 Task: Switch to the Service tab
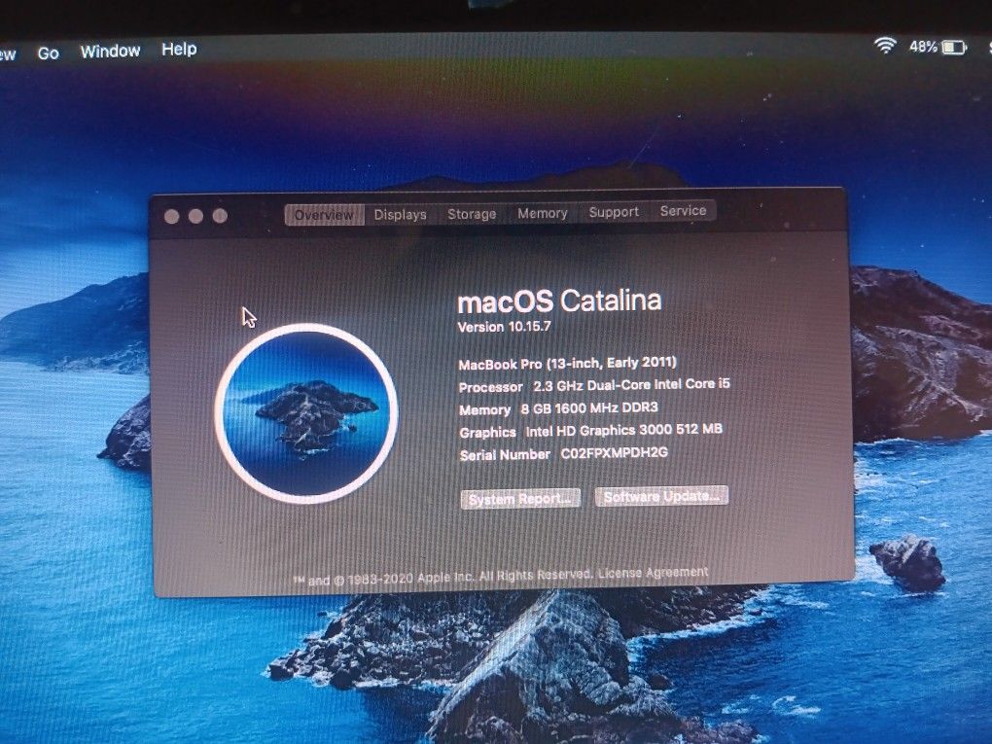683,211
